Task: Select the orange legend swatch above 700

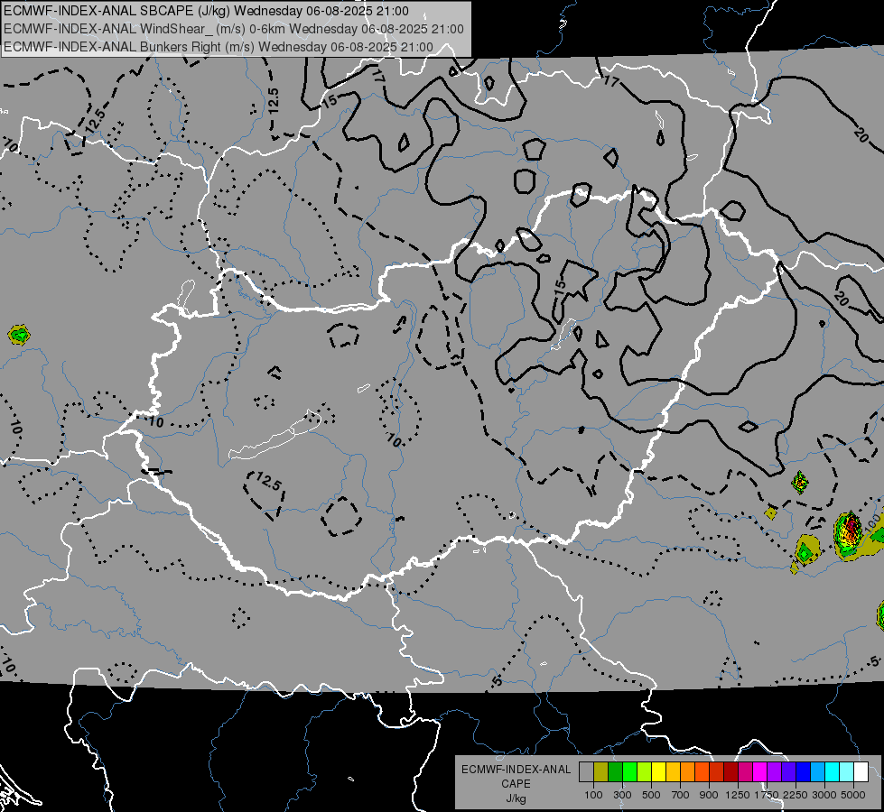Action: point(687,771)
